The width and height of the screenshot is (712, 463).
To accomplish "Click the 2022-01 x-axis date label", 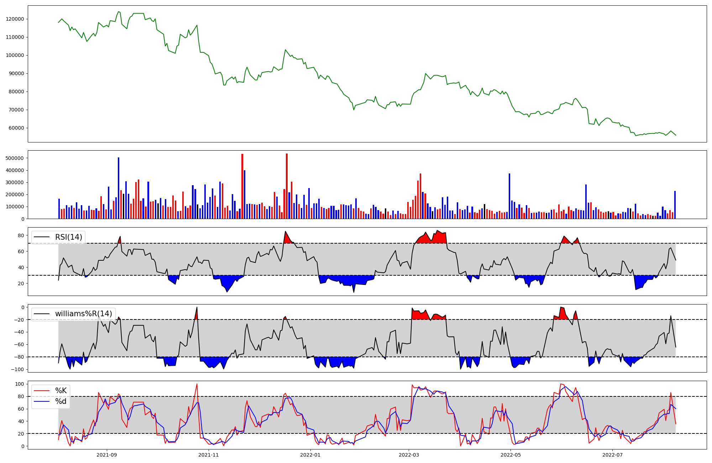I will click(x=310, y=455).
